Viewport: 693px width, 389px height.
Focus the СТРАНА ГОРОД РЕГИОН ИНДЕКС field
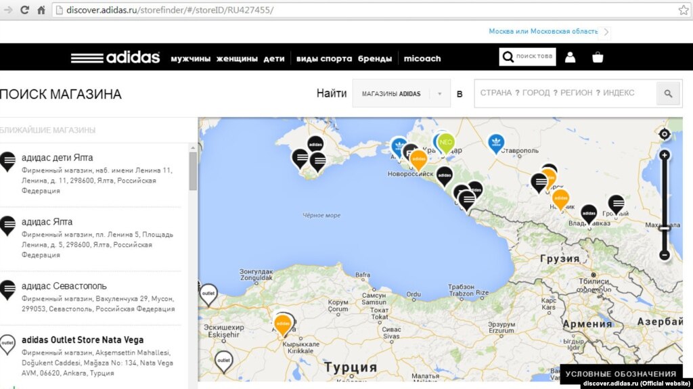[565, 93]
